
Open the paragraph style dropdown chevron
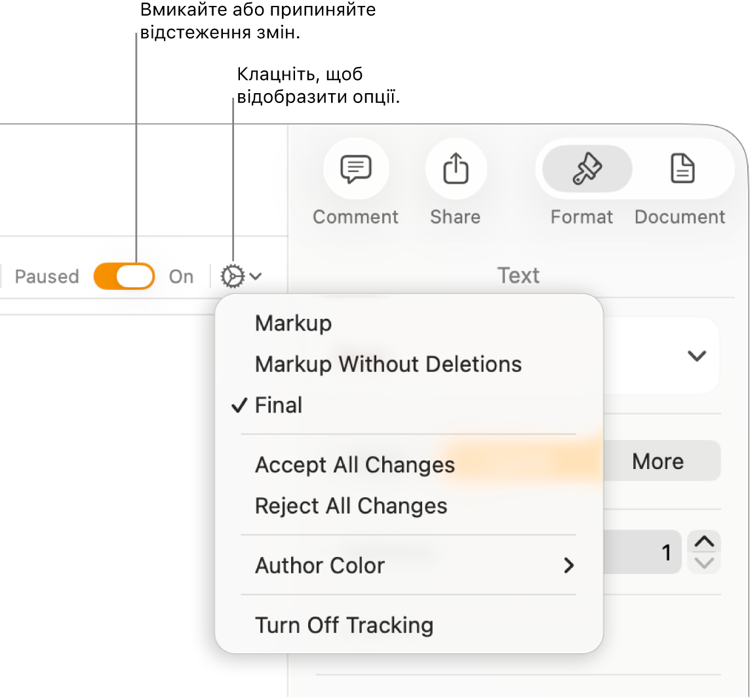(x=696, y=356)
